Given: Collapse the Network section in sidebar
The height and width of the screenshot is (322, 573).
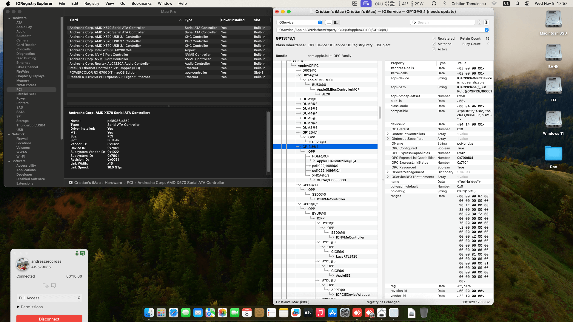Looking at the screenshot, I should pos(9,134).
